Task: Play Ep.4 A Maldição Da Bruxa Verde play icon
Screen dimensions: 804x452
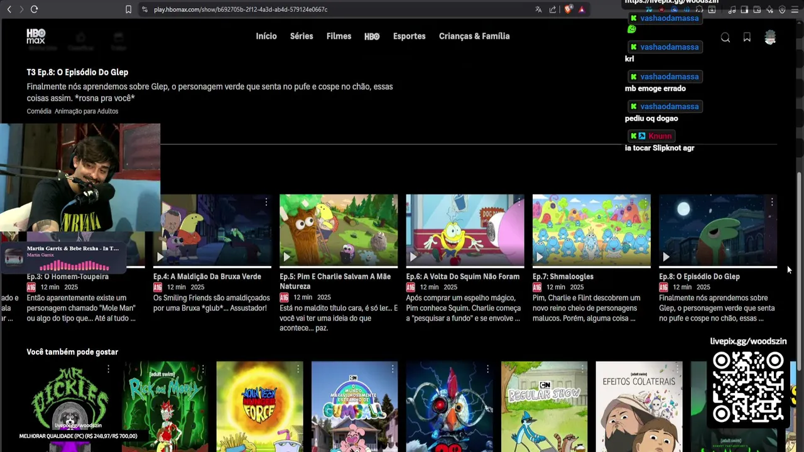Action: coord(160,257)
